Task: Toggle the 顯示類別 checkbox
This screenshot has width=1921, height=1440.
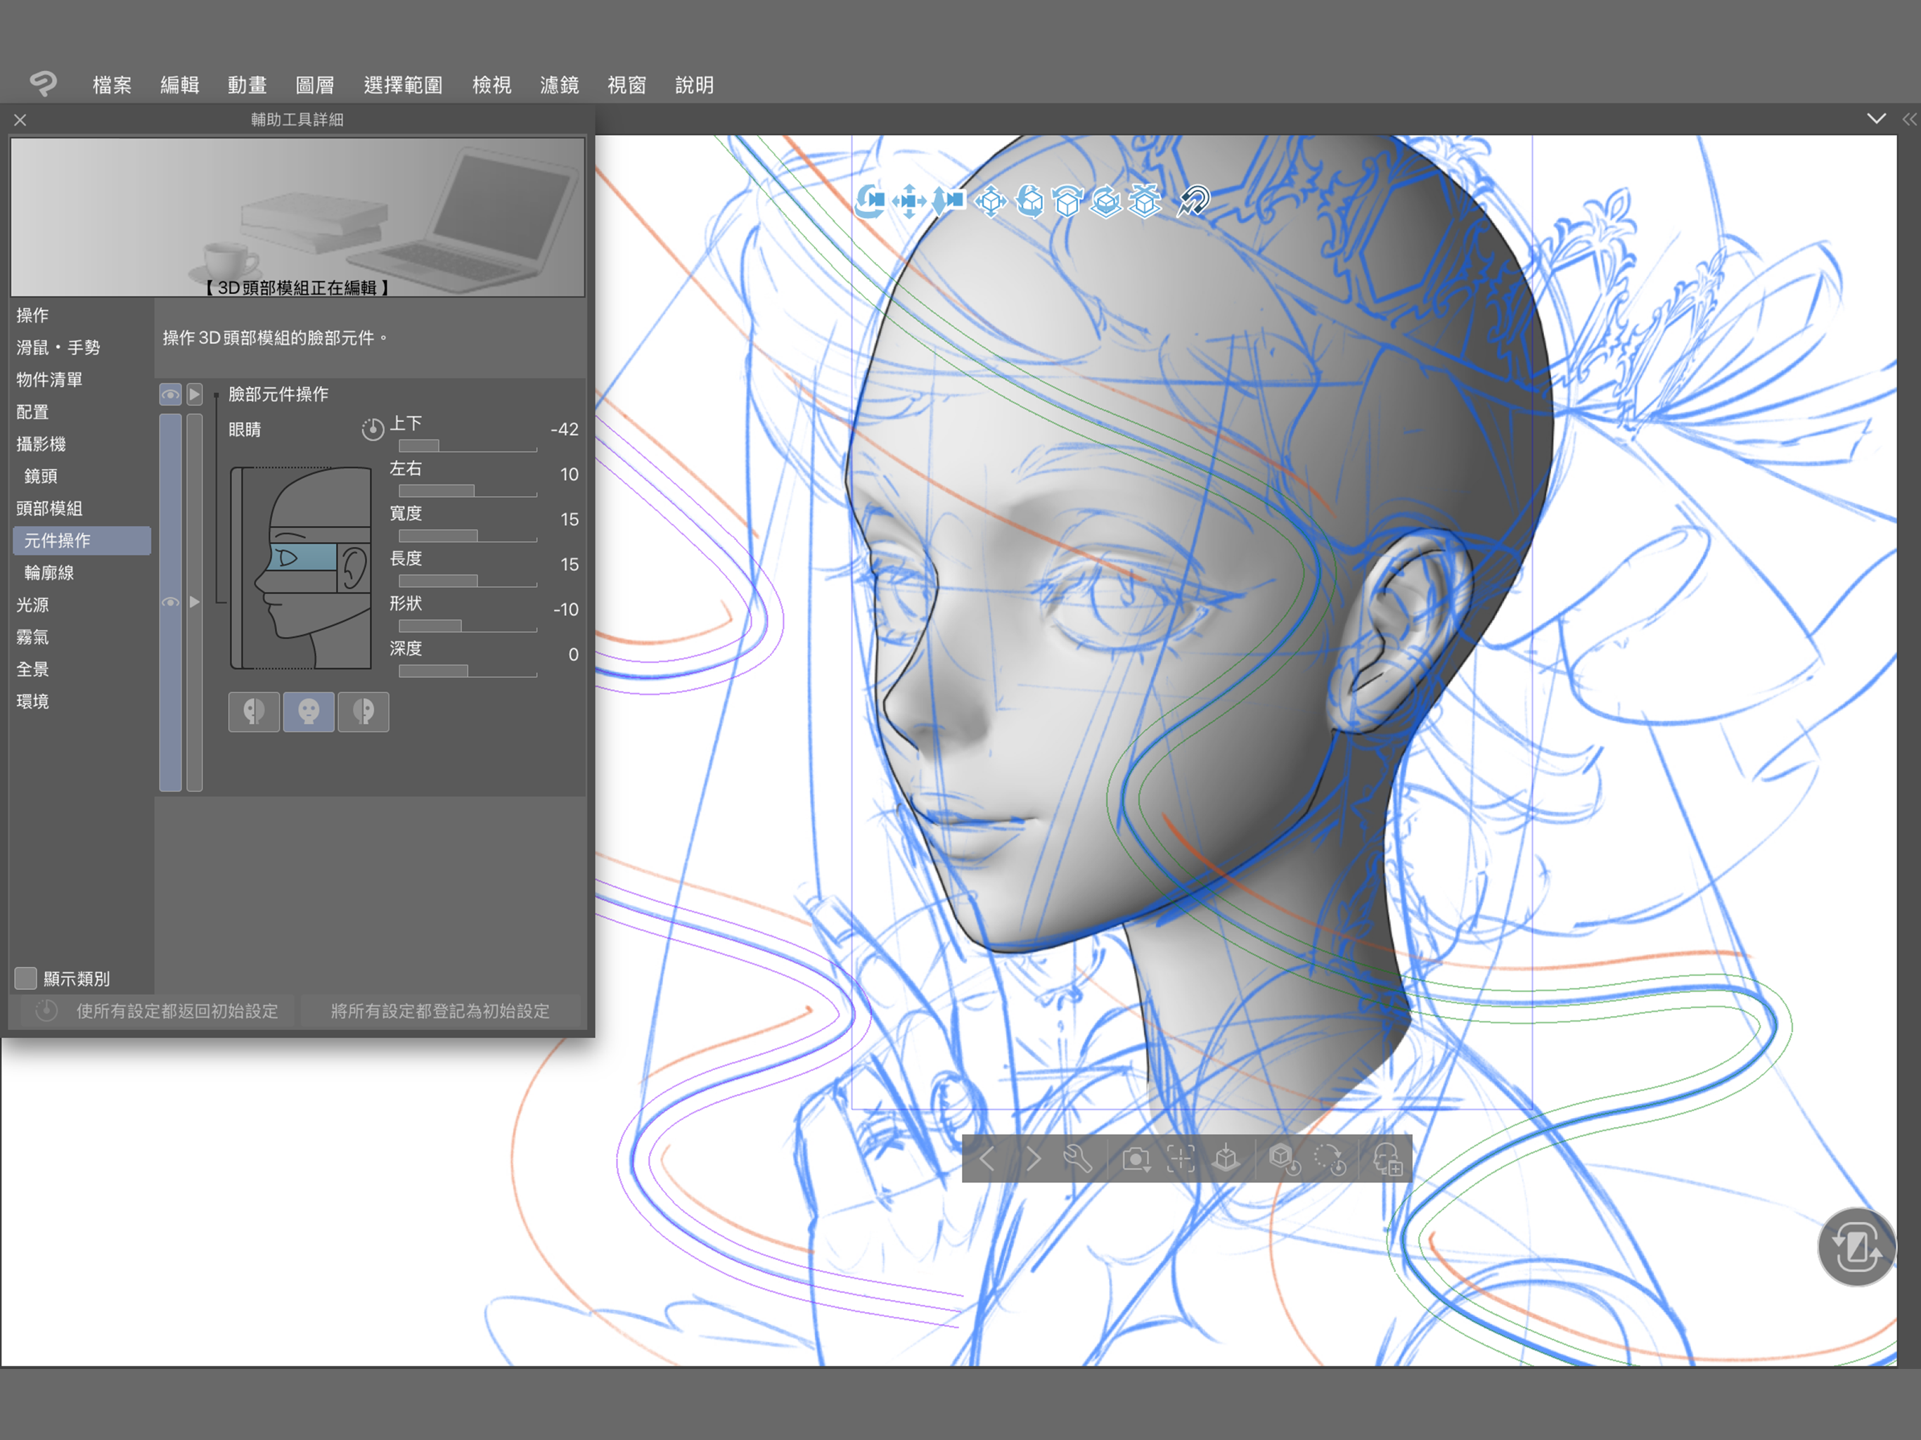Action: point(26,978)
